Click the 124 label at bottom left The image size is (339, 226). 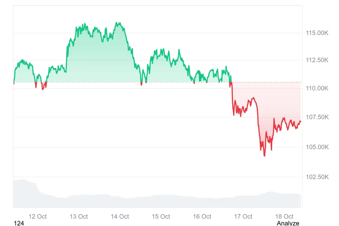[19, 223]
